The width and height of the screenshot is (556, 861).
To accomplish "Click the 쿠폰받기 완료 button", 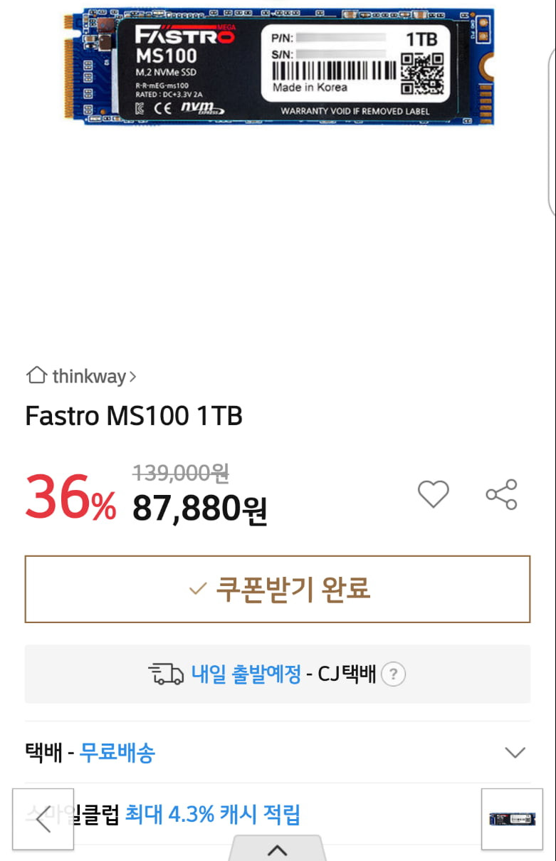I will (278, 589).
